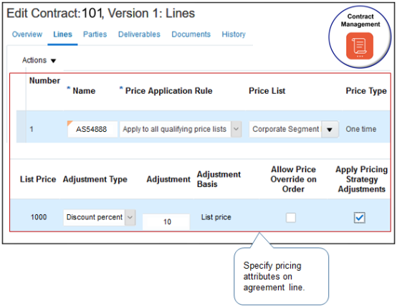Open the Price Application Rule dropdown
This screenshot has height=306, width=397.
[236, 129]
